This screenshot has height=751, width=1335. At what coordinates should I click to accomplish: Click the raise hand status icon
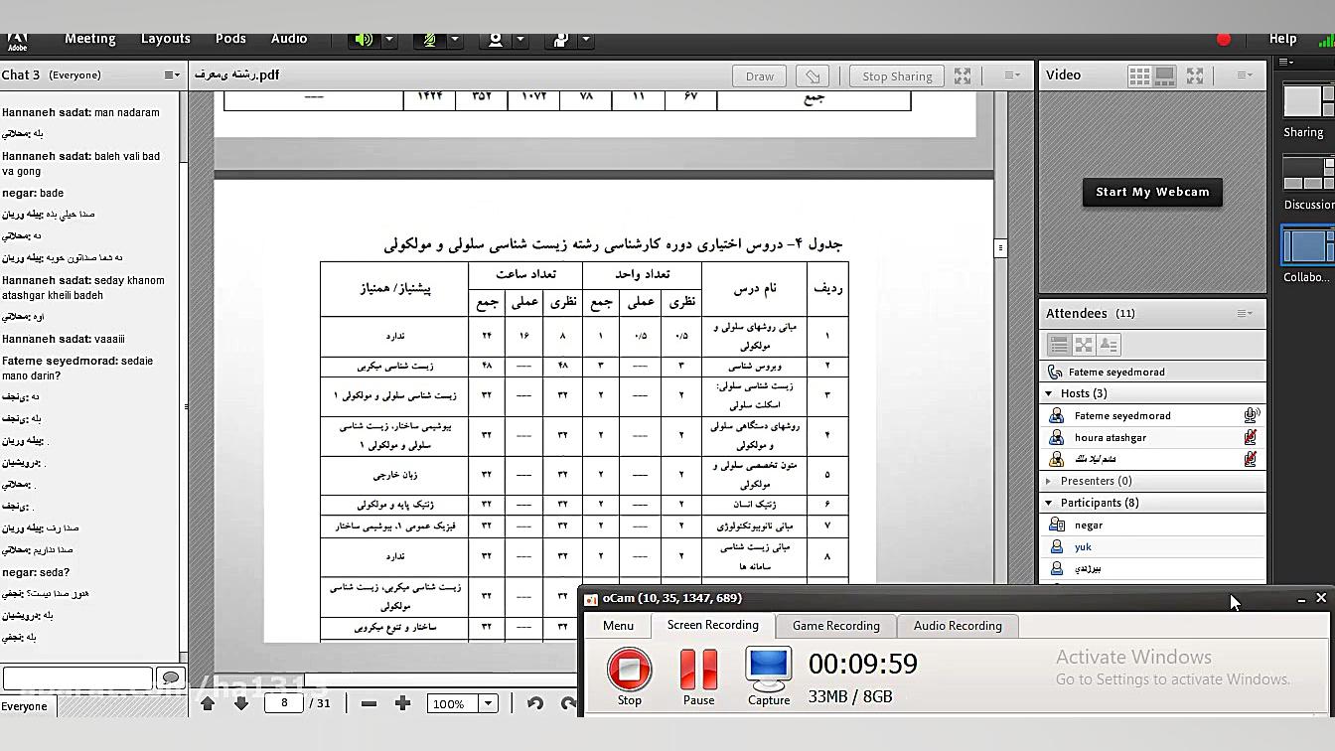[x=561, y=40]
